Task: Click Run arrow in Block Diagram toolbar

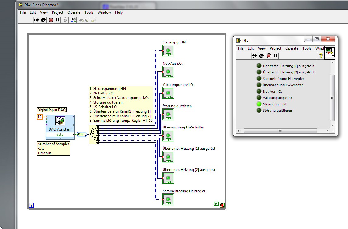Action: click(x=36, y=20)
